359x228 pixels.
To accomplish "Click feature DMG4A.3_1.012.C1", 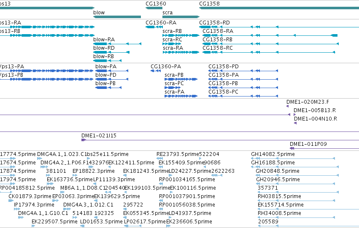I will 67,209.
